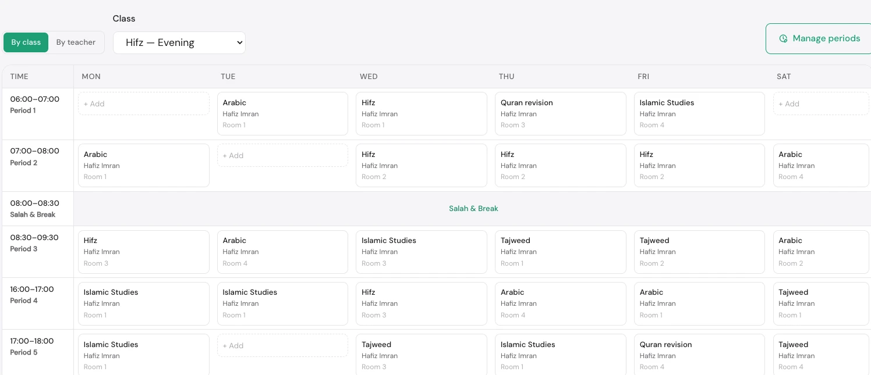Click the SAT column header
The image size is (871, 375).
coord(784,77)
